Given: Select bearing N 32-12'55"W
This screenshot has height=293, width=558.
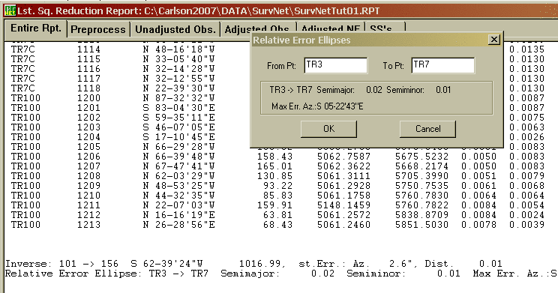Looking at the screenshot, I should (179, 79).
